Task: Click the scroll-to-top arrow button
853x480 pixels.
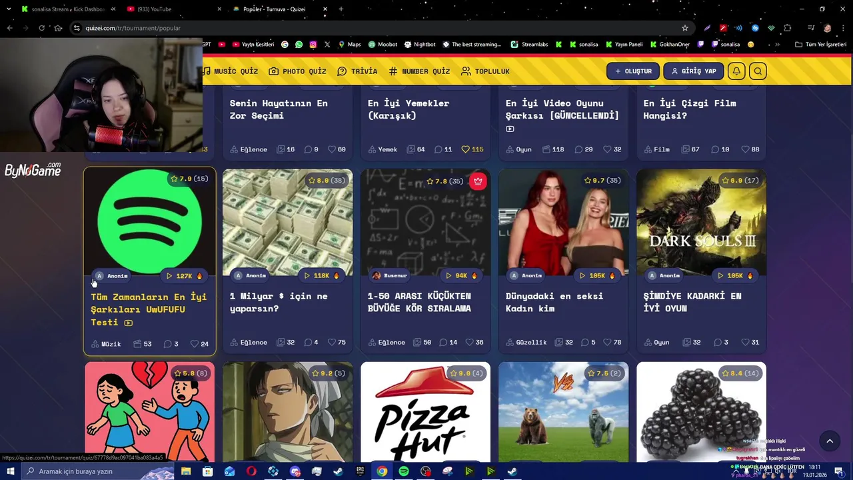Action: pyautogui.click(x=830, y=441)
